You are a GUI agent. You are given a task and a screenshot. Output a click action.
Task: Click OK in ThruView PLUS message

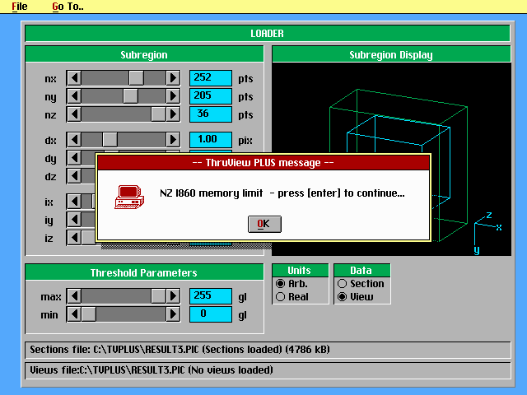(264, 224)
